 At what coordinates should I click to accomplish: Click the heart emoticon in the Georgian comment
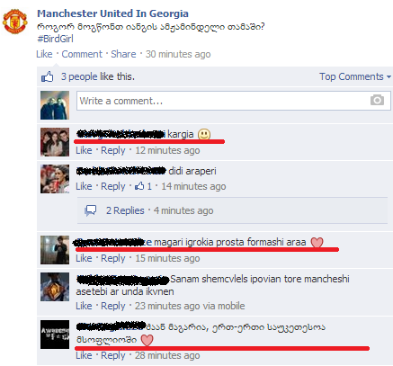click(147, 340)
